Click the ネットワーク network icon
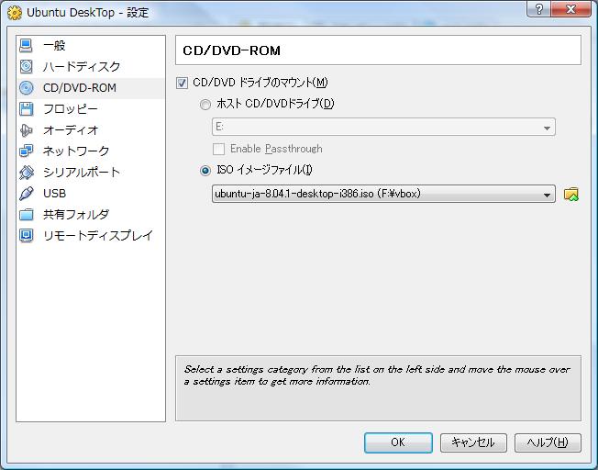Viewport: 598px width, 470px height. tap(26, 151)
